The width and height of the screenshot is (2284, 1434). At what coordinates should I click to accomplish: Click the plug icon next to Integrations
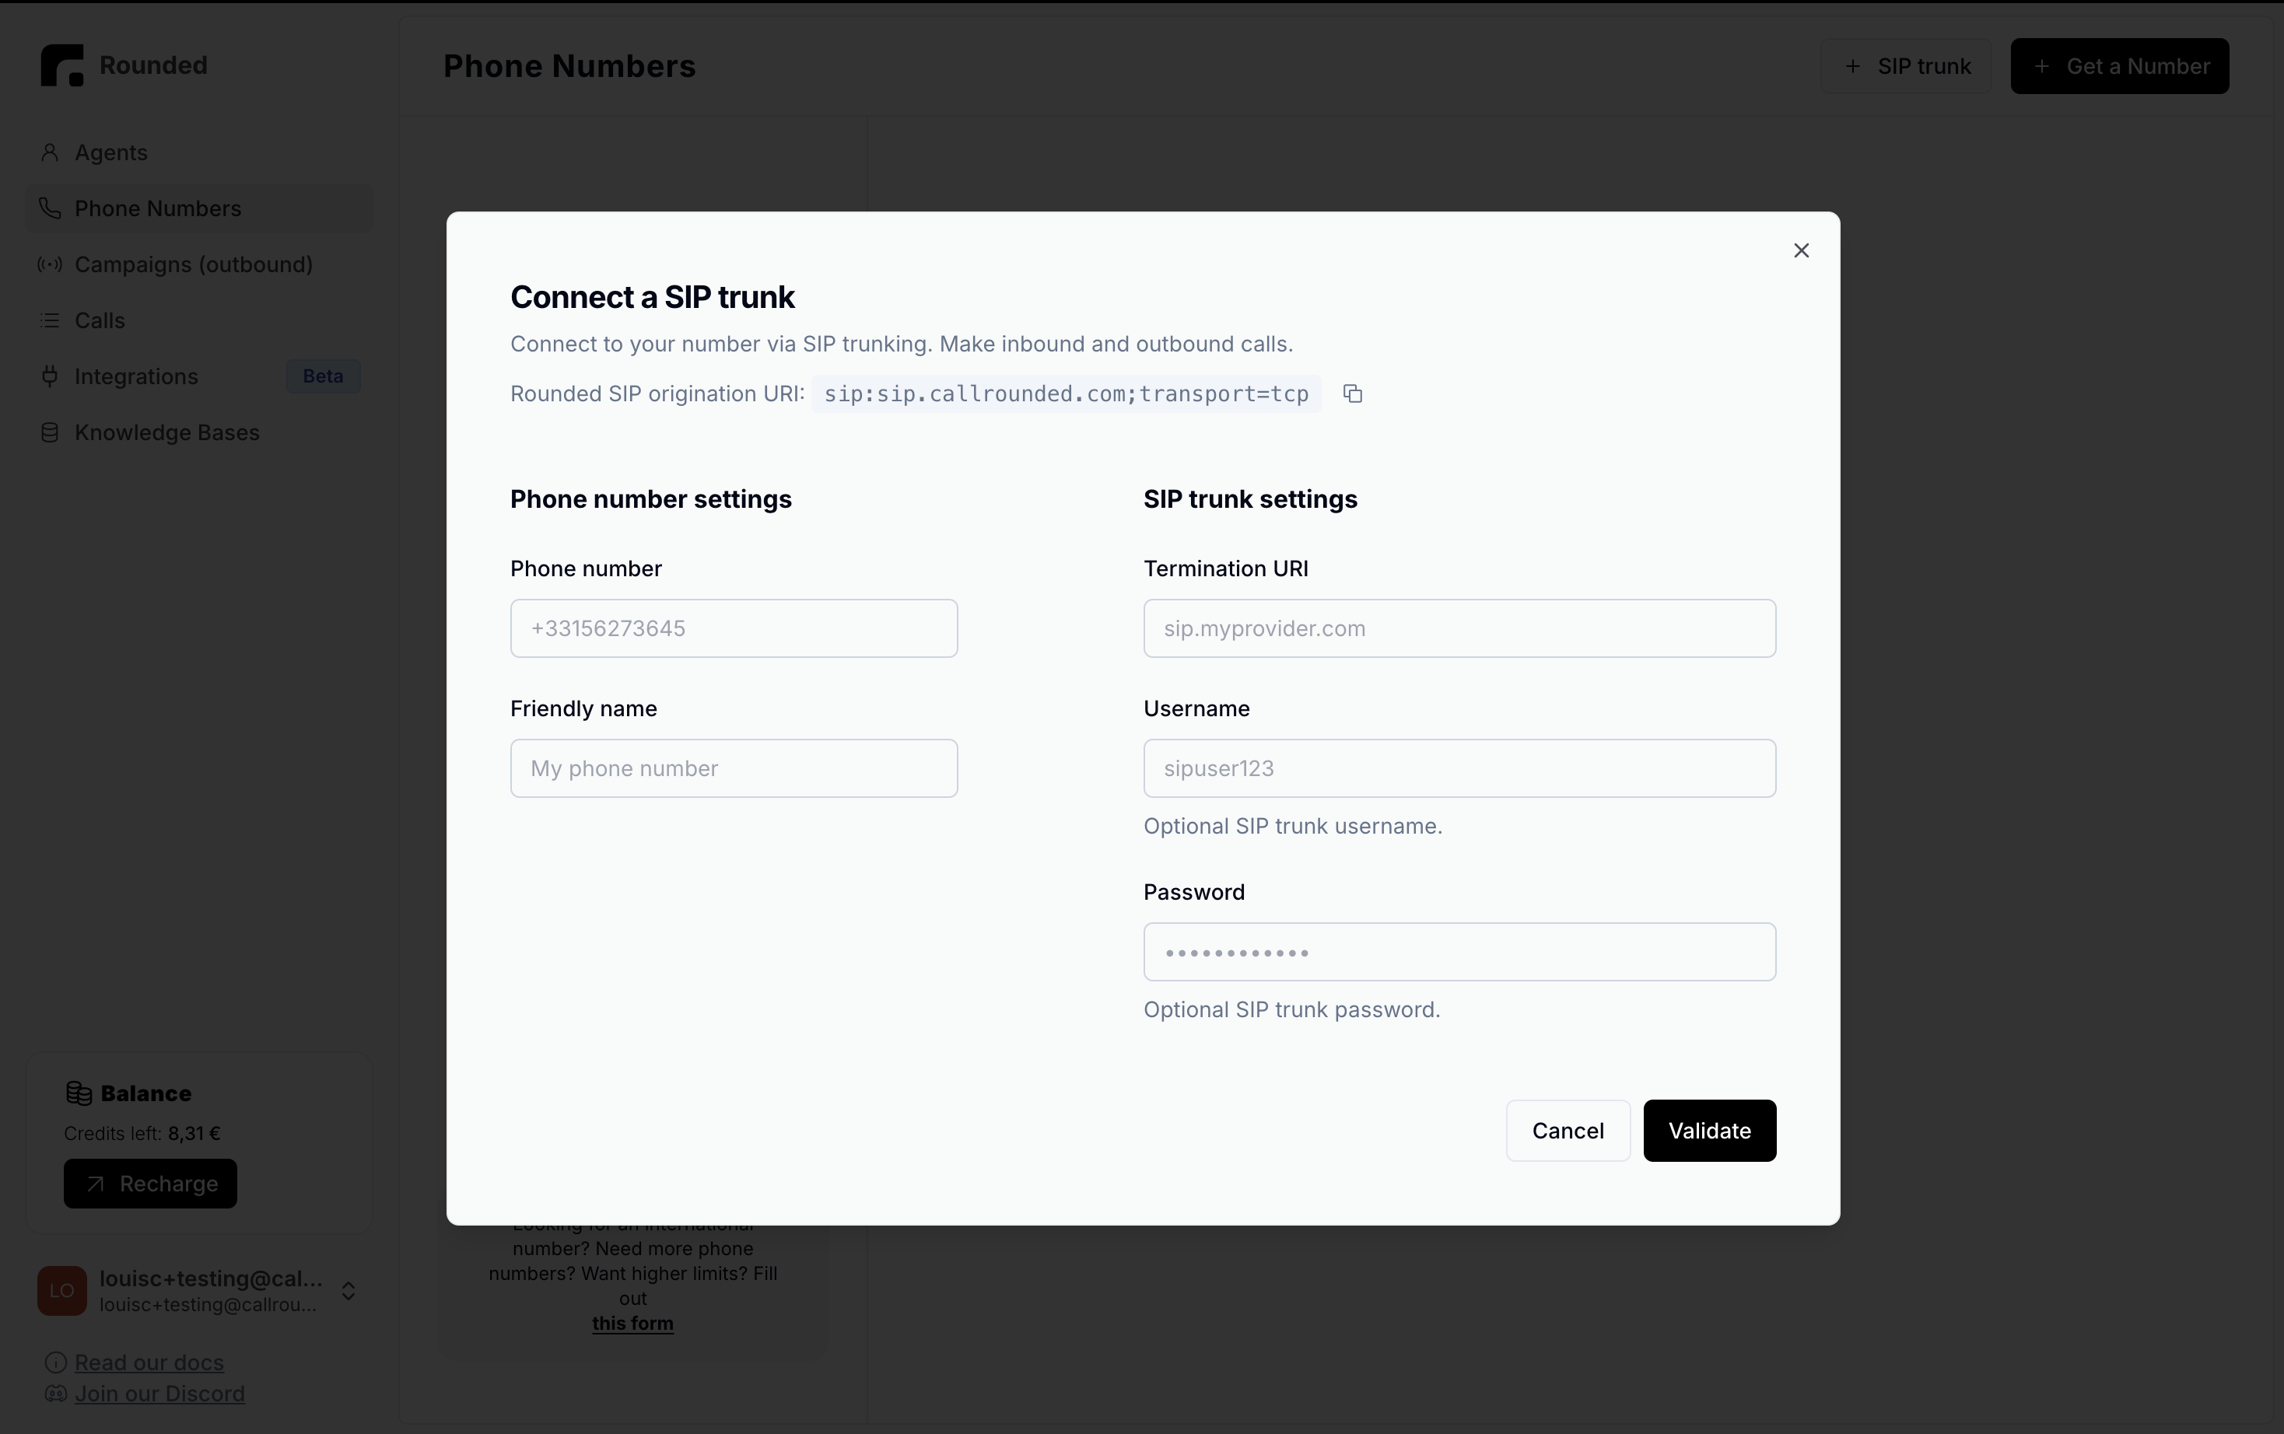(x=51, y=376)
